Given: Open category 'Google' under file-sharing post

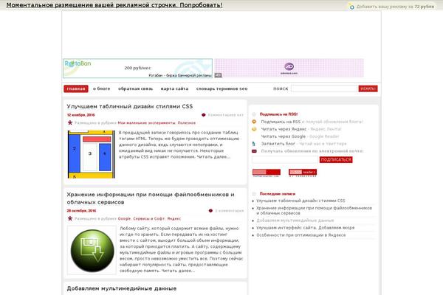Looking at the screenshot, I should click(x=124, y=218).
